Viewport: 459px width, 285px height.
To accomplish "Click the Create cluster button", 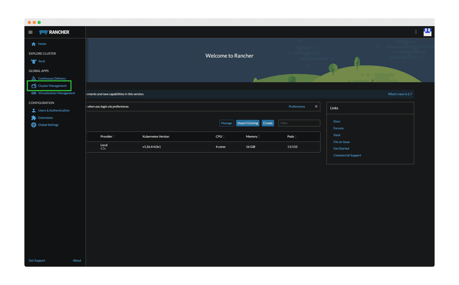I will tap(268, 123).
